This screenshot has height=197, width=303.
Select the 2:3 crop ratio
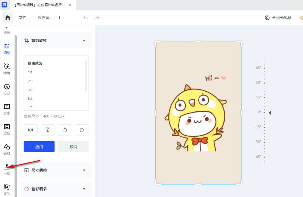pos(30,81)
